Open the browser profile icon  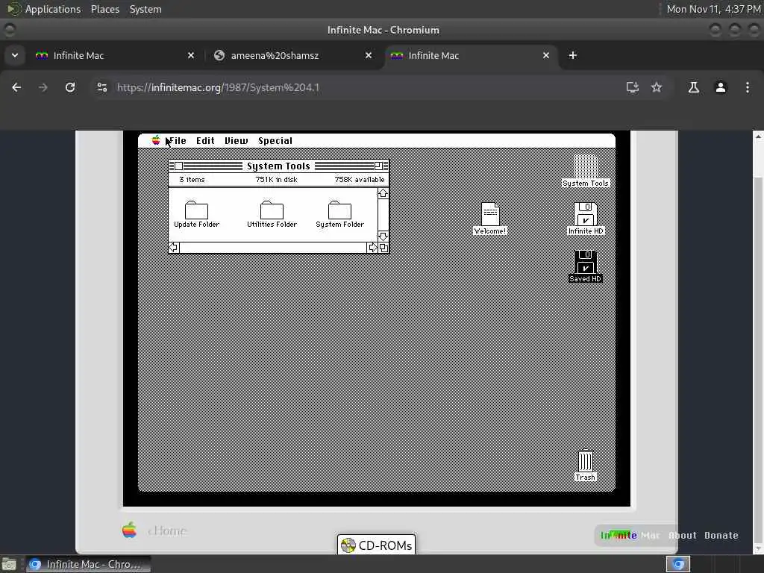tap(721, 87)
